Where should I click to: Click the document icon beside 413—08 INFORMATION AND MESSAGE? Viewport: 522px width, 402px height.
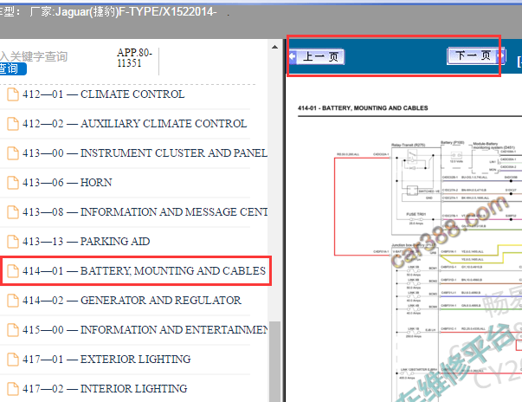point(13,212)
